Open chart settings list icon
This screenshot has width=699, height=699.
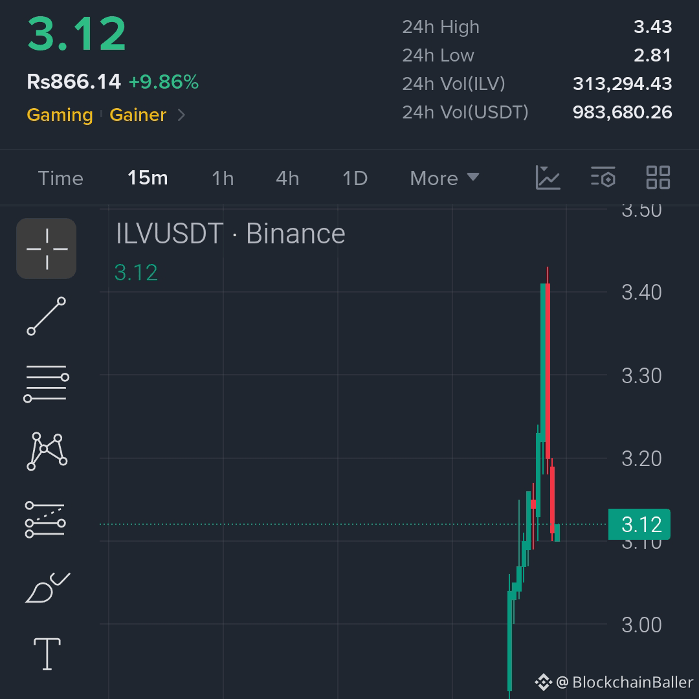603,177
